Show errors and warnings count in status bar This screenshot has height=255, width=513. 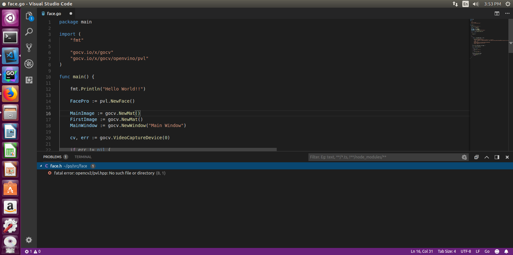click(33, 251)
